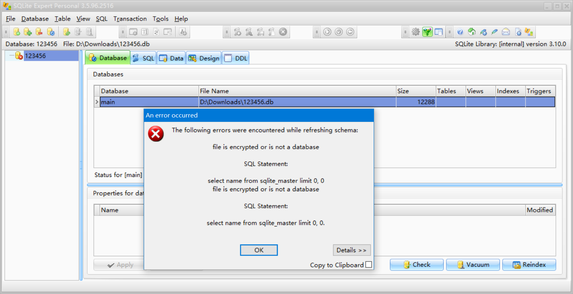The width and height of the screenshot is (573, 294).
Task: Click the Modified column header in properties
Action: click(540, 210)
